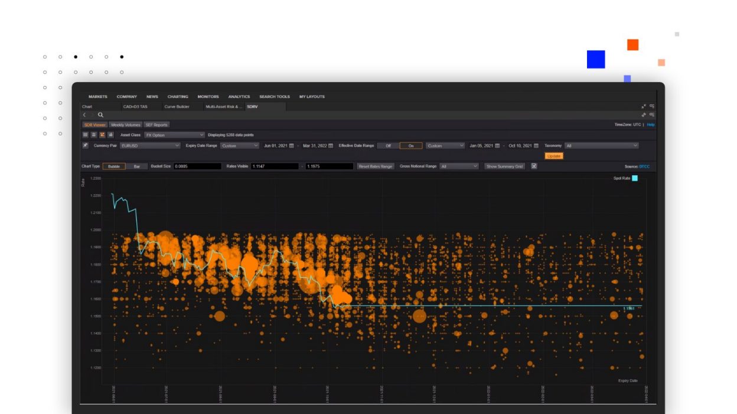Open the ANALYTICS menu
This screenshot has width=737, height=414.
click(x=238, y=96)
